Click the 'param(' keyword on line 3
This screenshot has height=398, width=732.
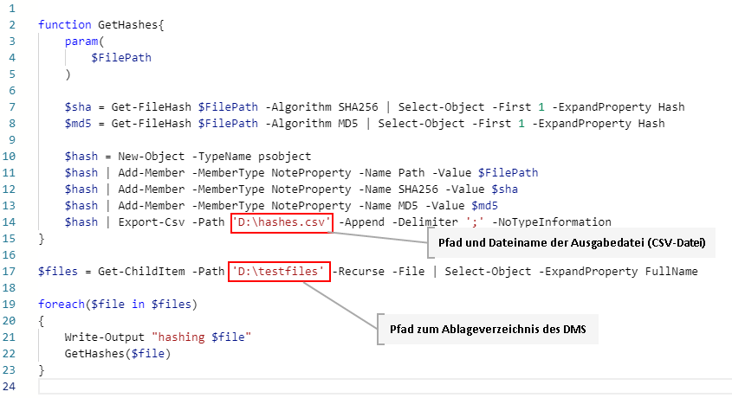pos(85,42)
